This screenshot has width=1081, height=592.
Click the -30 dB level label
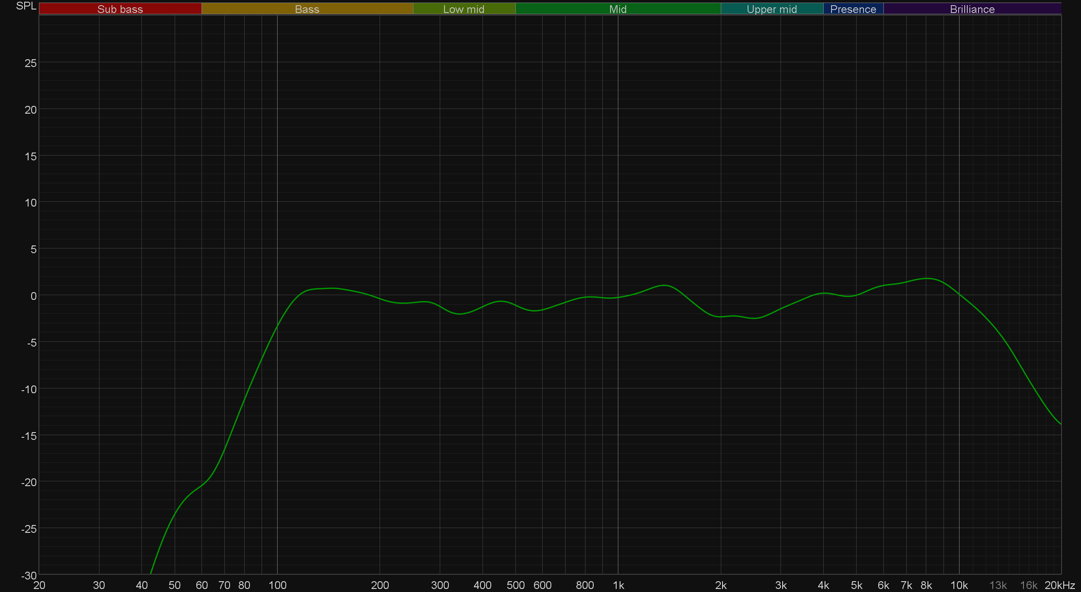29,576
